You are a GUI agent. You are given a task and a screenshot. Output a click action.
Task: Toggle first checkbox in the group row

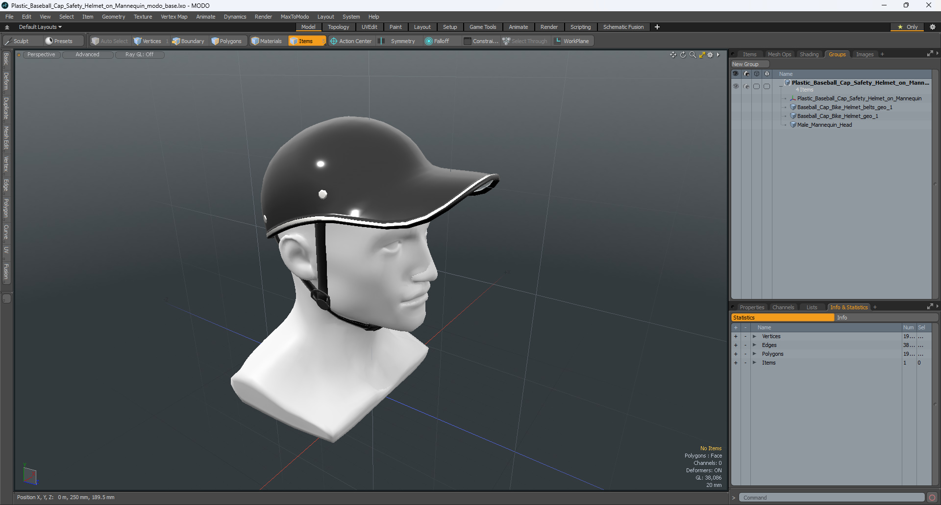757,86
